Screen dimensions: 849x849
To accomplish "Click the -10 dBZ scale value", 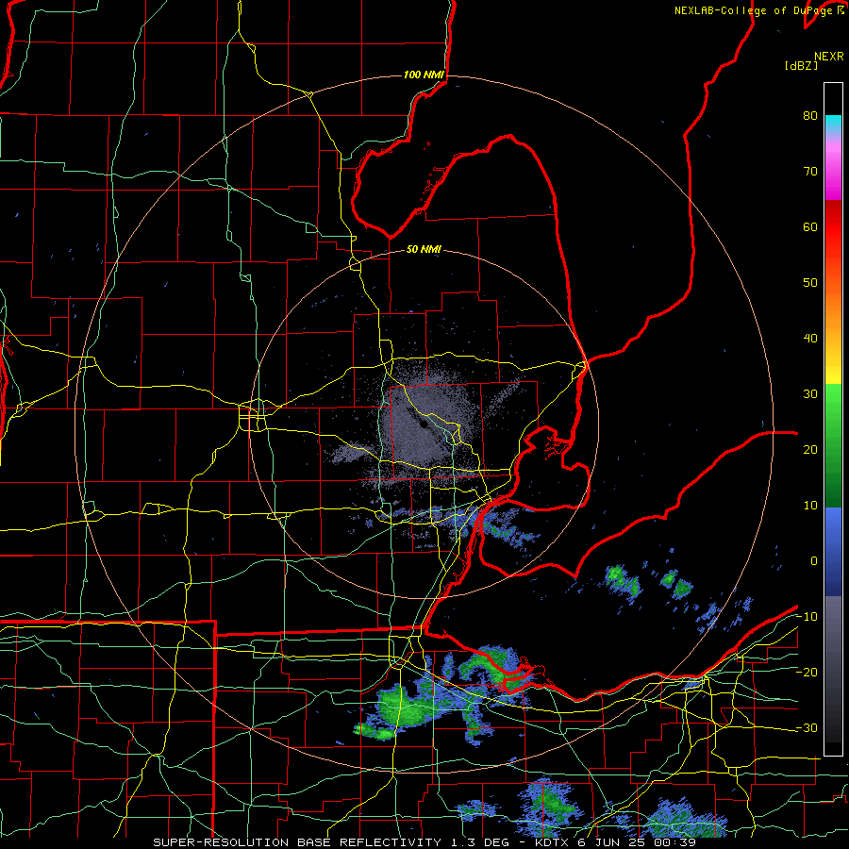I will 807,617.
